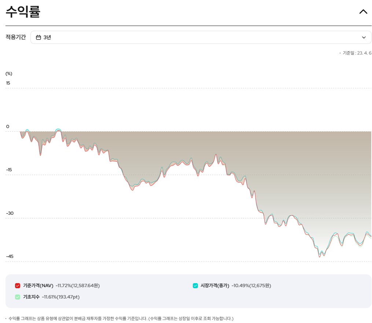
Task: Click the -11.61%(193.47pt) index value
Action: 61,297
